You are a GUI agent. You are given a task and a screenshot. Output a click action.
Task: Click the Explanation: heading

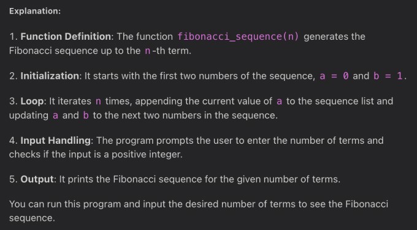coord(35,11)
